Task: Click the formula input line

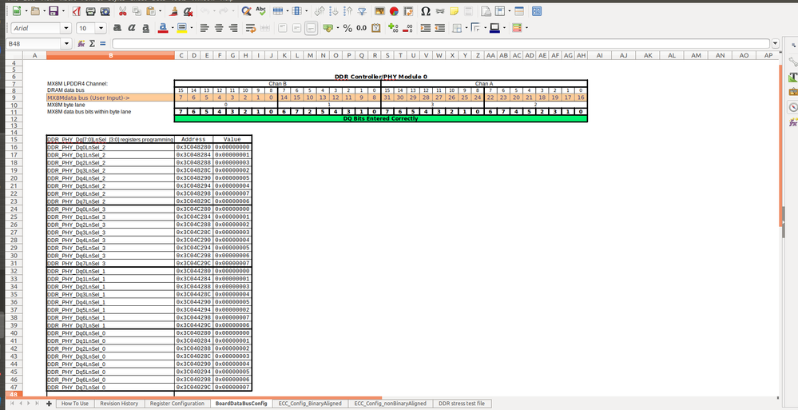Action: click(x=441, y=44)
